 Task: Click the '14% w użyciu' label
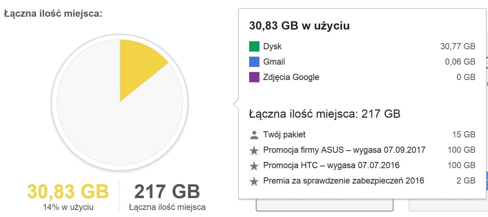[x=68, y=207]
